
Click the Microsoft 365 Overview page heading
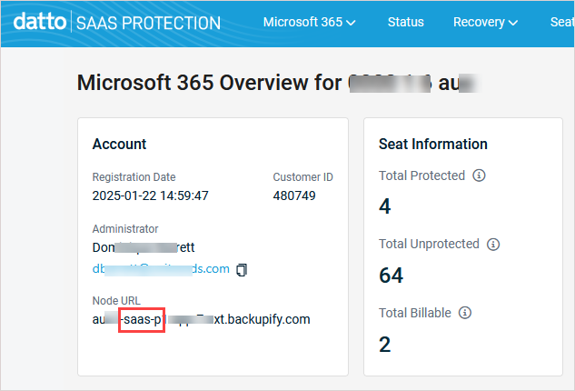[x=209, y=83]
